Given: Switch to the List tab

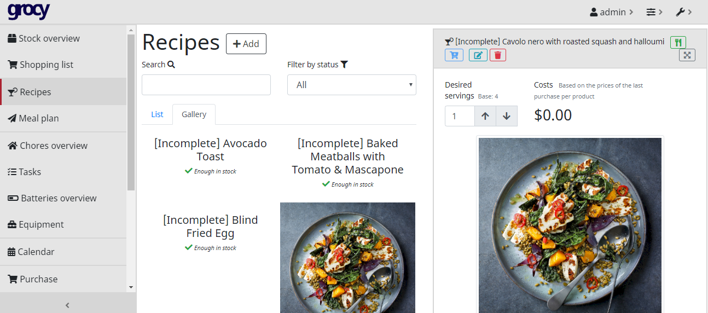Looking at the screenshot, I should coord(157,114).
